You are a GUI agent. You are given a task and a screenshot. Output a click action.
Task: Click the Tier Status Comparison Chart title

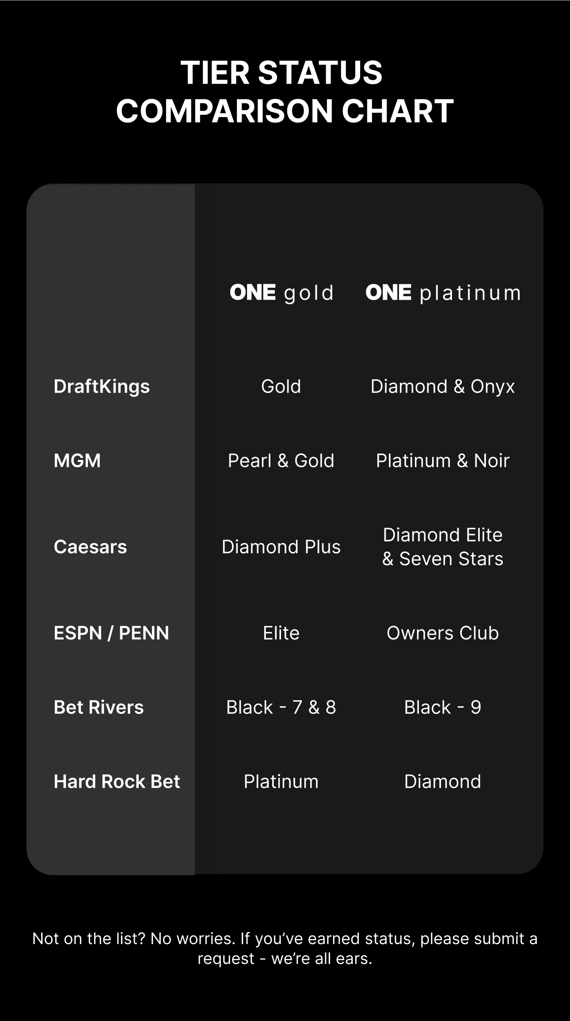(285, 91)
